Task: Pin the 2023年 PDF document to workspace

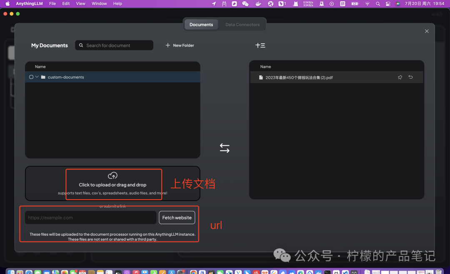Action: 400,77
